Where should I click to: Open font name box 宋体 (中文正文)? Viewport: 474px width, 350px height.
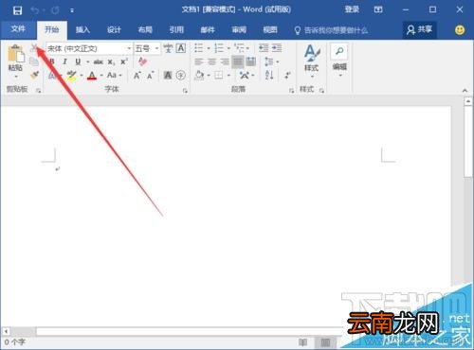[x=89, y=48]
